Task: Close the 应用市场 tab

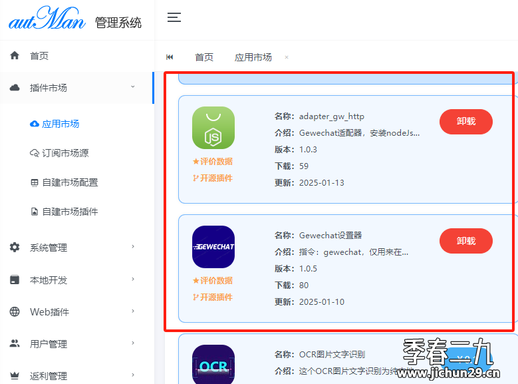Action: [287, 57]
